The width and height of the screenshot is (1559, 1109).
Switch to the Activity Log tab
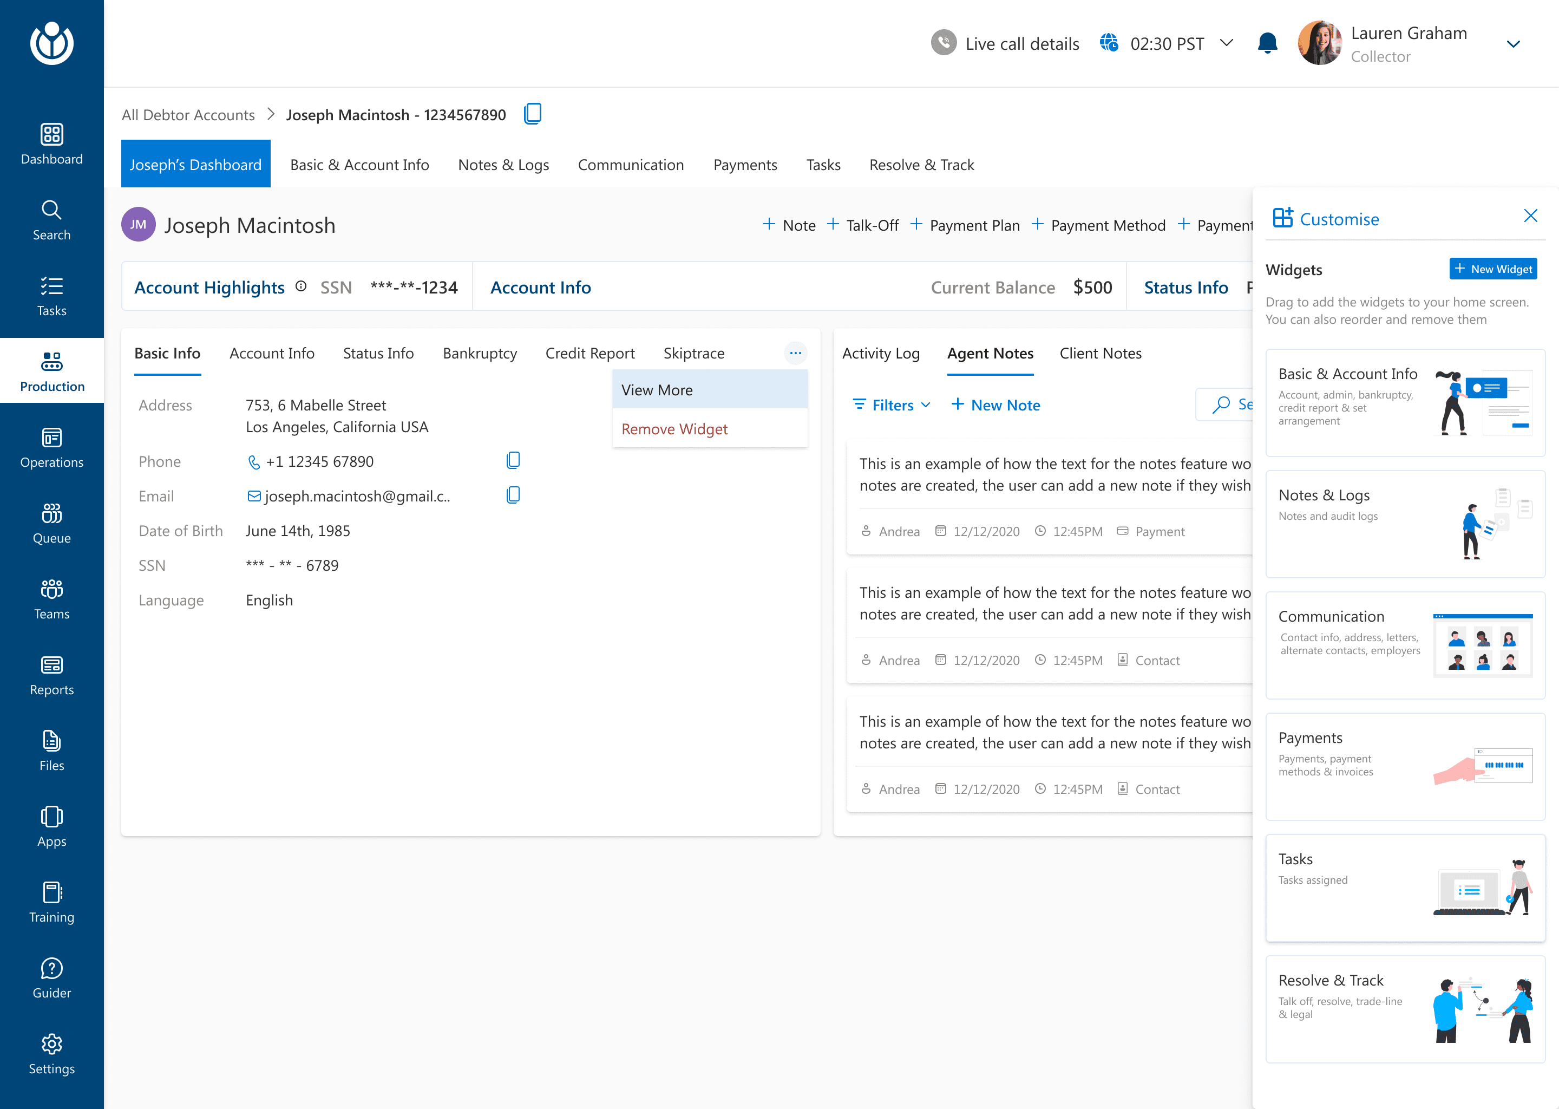881,353
